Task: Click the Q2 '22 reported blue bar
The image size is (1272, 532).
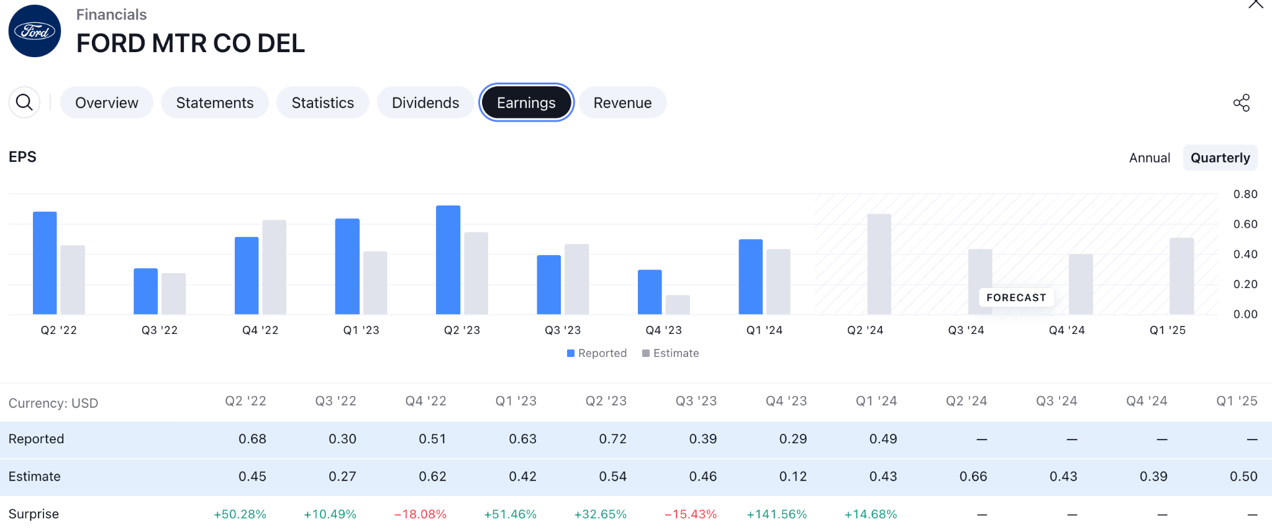Action: 45,263
